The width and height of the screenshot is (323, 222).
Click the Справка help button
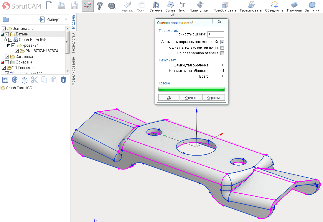pyautogui.click(x=214, y=98)
